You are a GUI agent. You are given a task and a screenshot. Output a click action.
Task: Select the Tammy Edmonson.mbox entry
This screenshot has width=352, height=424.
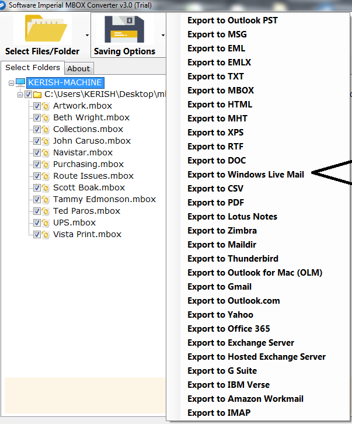tap(104, 199)
